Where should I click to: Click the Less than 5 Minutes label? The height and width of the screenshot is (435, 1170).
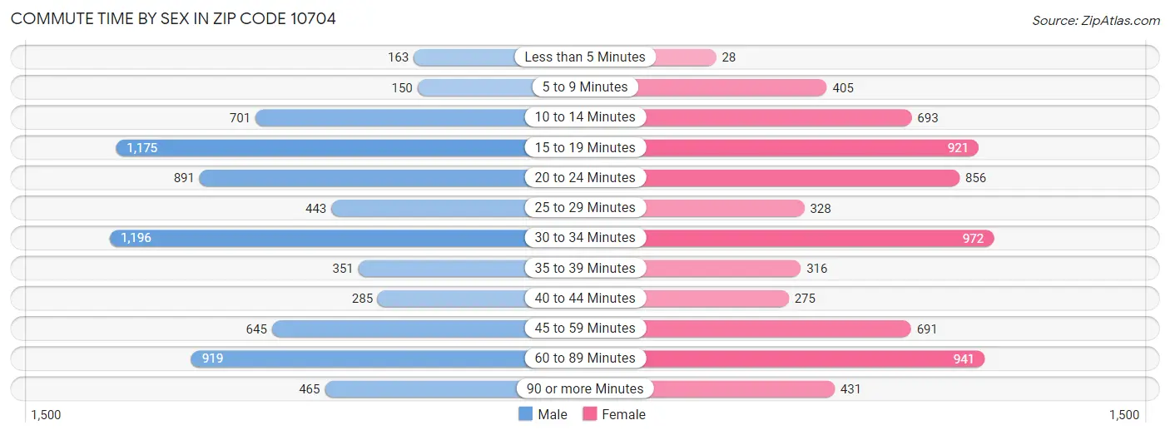point(585,57)
